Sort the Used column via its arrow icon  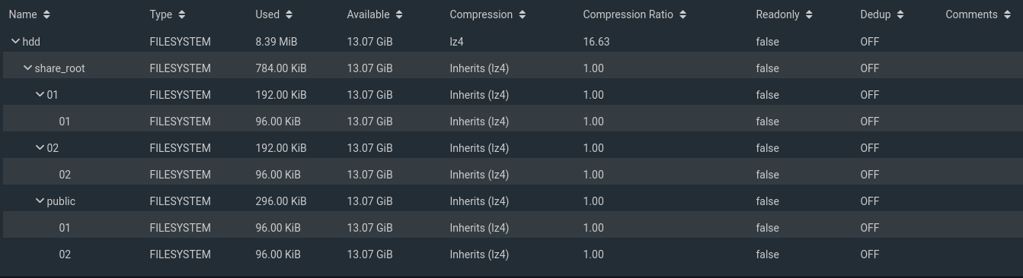(x=289, y=14)
